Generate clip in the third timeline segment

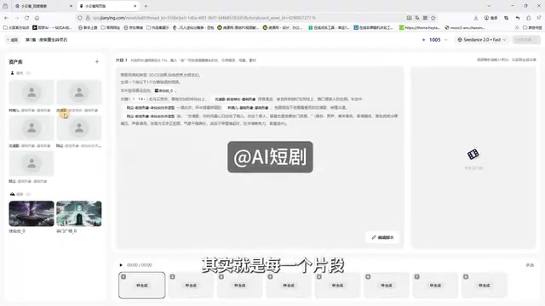pyautogui.click(x=240, y=286)
